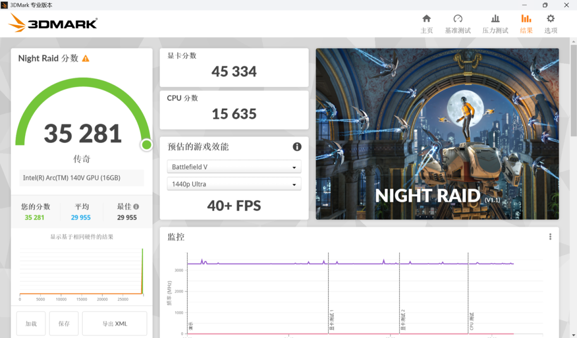The image size is (577, 338).
Task: Click the CPU 测试 marker line in the monitoring chart
Action: pos(468,293)
